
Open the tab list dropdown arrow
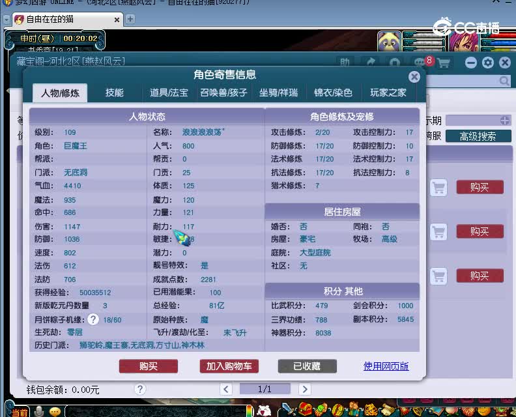pos(7,20)
